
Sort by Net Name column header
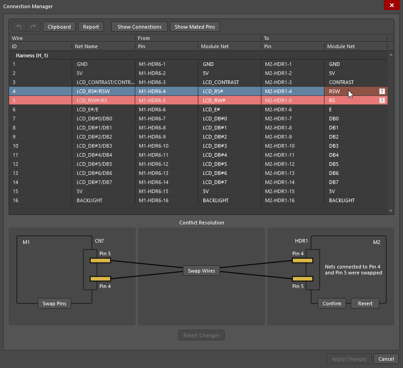click(87, 46)
